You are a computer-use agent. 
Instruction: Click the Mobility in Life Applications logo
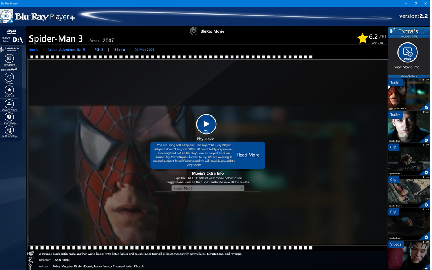click(10, 49)
